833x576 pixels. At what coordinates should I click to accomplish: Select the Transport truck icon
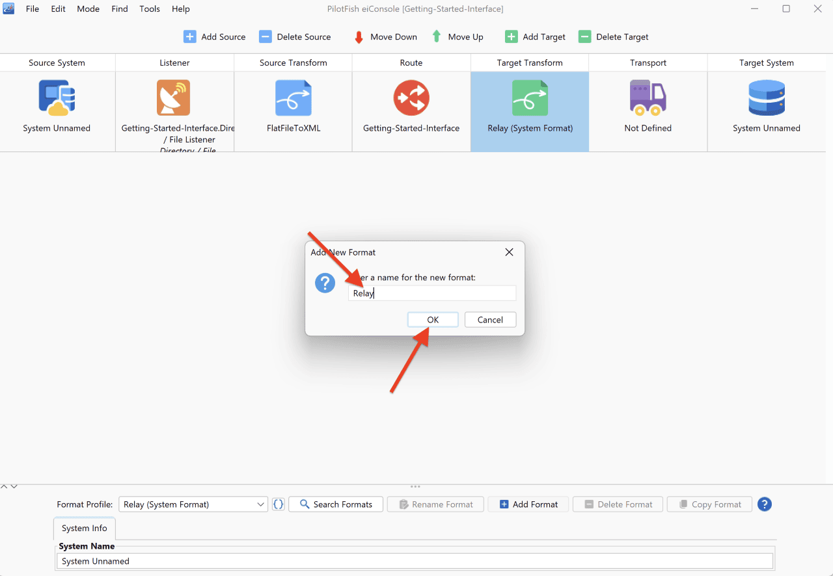648,98
